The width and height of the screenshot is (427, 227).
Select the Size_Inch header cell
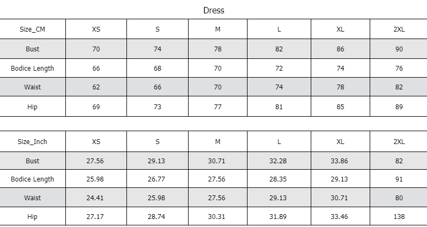pos(32,141)
